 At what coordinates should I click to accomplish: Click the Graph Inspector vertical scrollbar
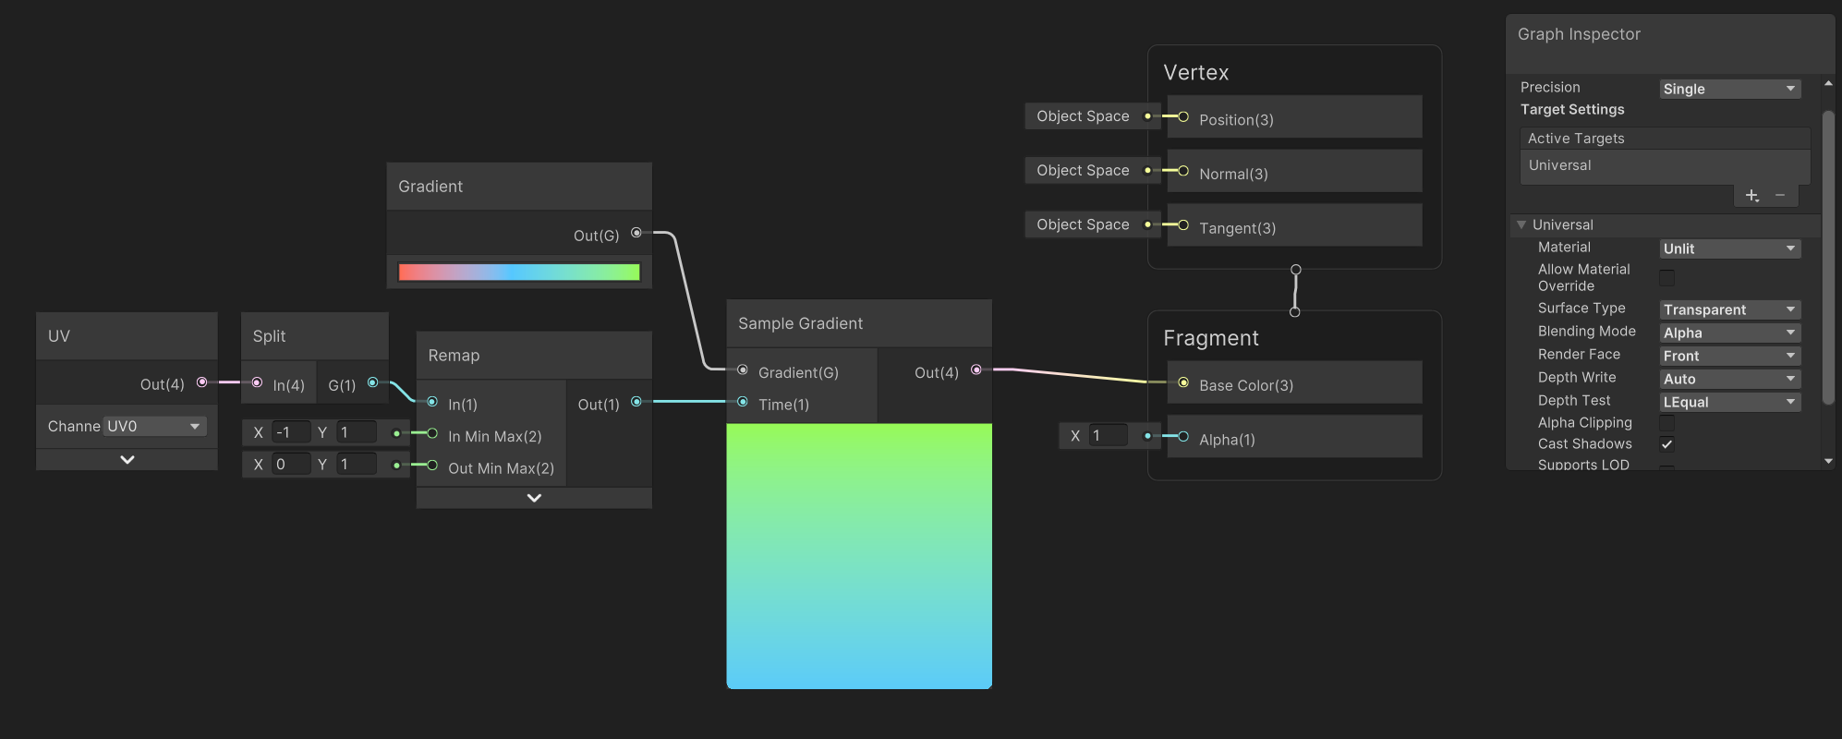1828,258
